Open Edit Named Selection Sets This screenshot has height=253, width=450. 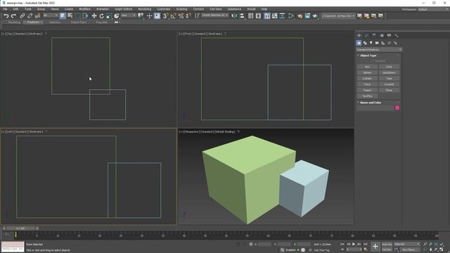click(x=197, y=15)
